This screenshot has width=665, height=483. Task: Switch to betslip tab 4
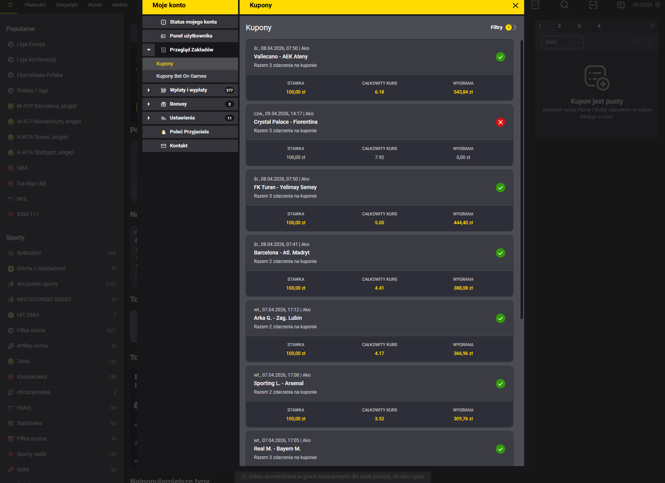click(599, 26)
